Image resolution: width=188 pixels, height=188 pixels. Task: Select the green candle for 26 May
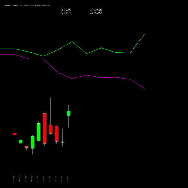tap(21, 142)
